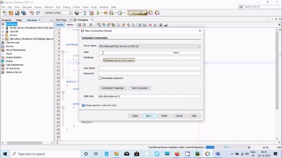Image resolution: width=282 pixels, height=158 pixels.
Task: Click the Save All toolbar icon
Action: (x=23, y=13)
